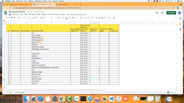The height and width of the screenshot is (103, 184).
Task: Open the font family dropdown
Action: coord(44,18)
